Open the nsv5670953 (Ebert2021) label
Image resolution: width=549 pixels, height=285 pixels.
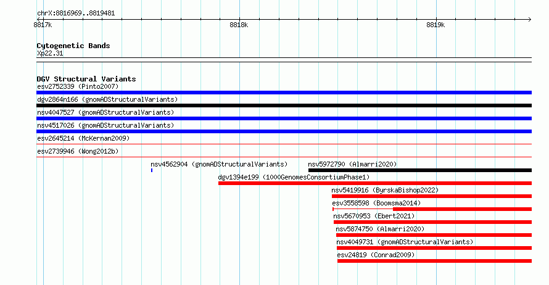(x=374, y=216)
